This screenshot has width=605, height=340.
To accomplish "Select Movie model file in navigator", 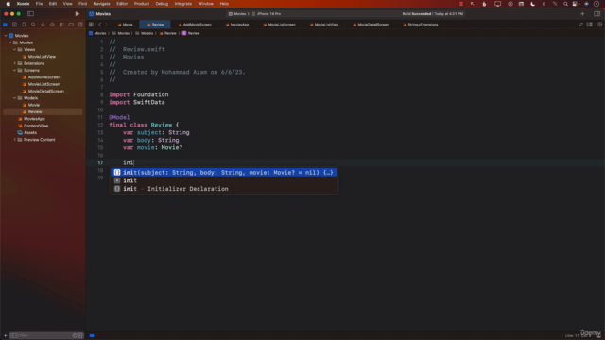I will pos(34,105).
